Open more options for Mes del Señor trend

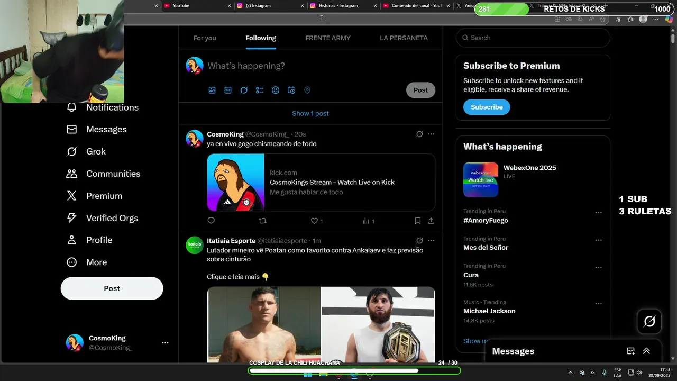(x=599, y=240)
